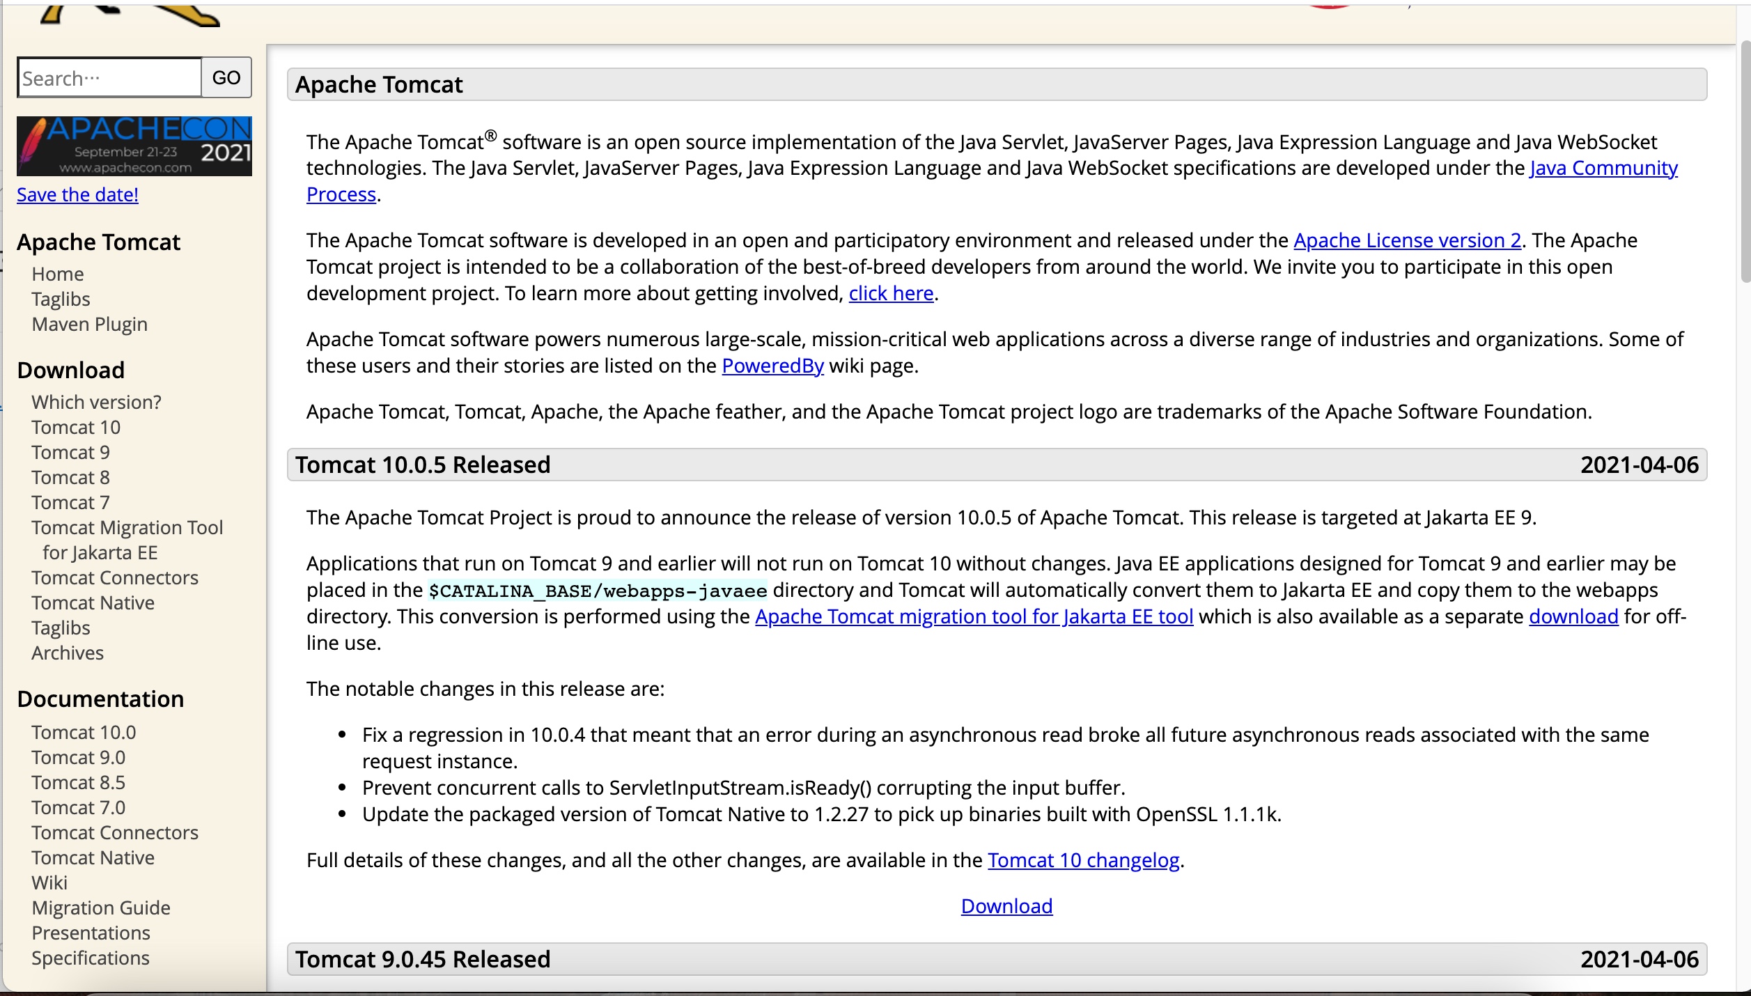Image resolution: width=1751 pixels, height=996 pixels.
Task: Open Tomcat 8.5 documentation link
Action: 78,783
